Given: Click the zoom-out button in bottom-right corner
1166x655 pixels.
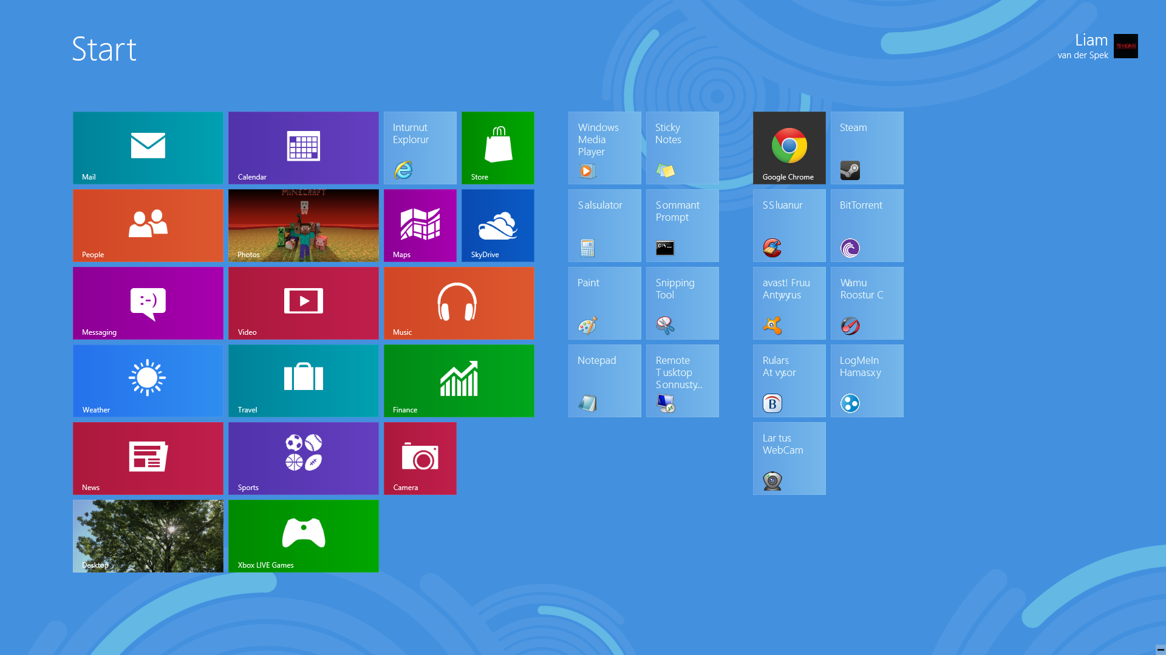Looking at the screenshot, I should coord(1160,650).
